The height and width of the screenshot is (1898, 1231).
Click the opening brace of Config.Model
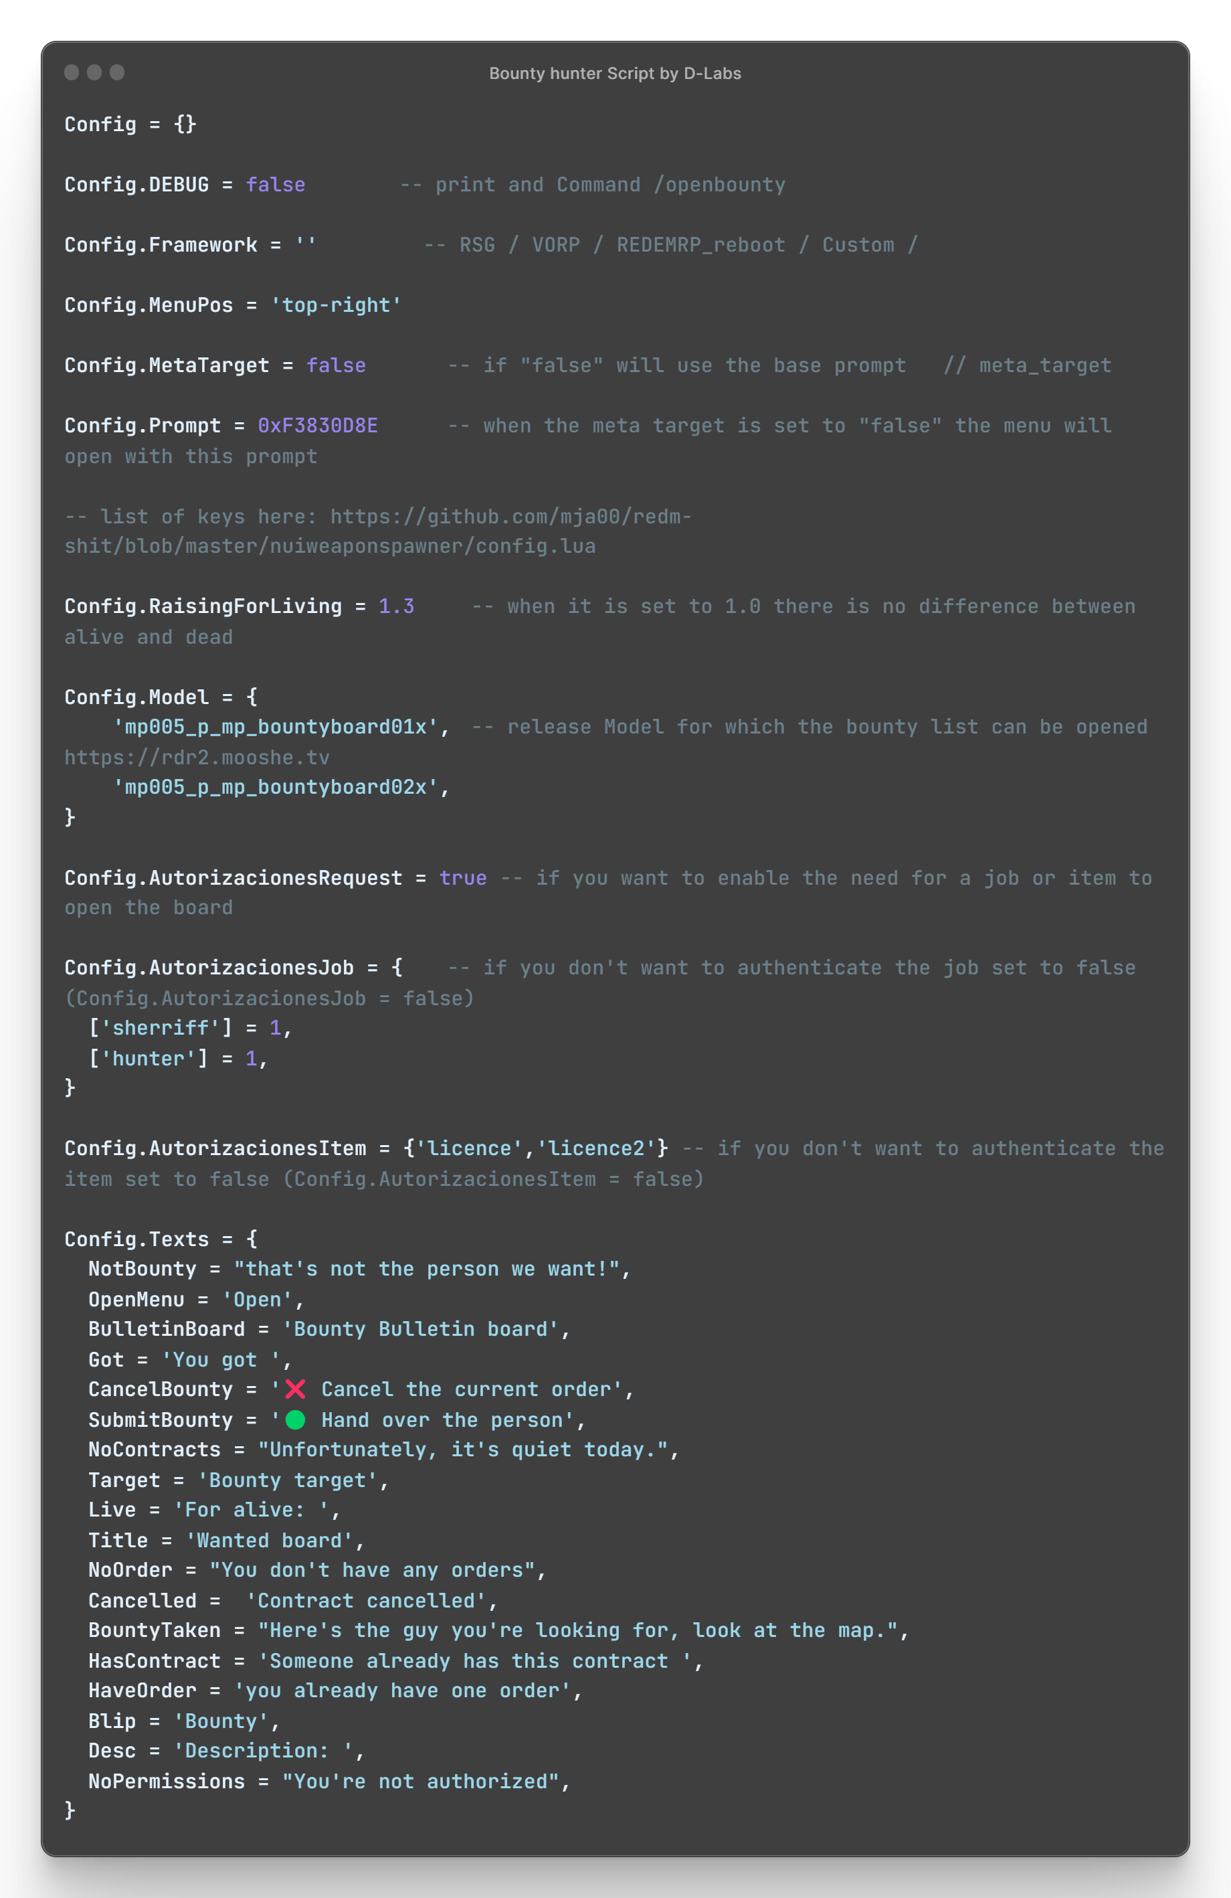[x=252, y=697]
